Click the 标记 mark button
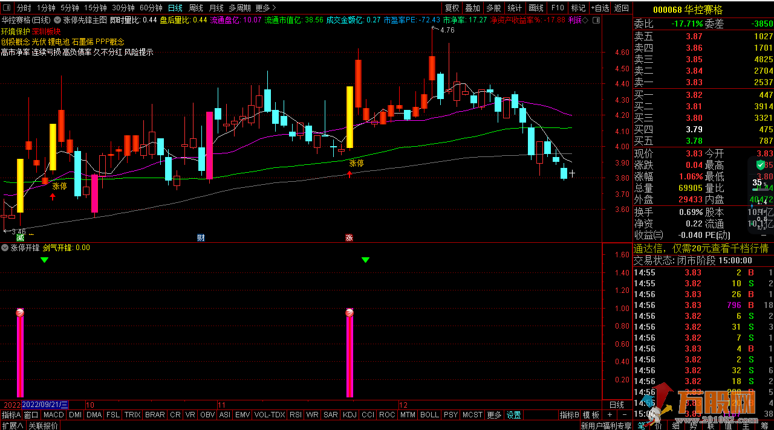774x430 pixels. click(579, 8)
